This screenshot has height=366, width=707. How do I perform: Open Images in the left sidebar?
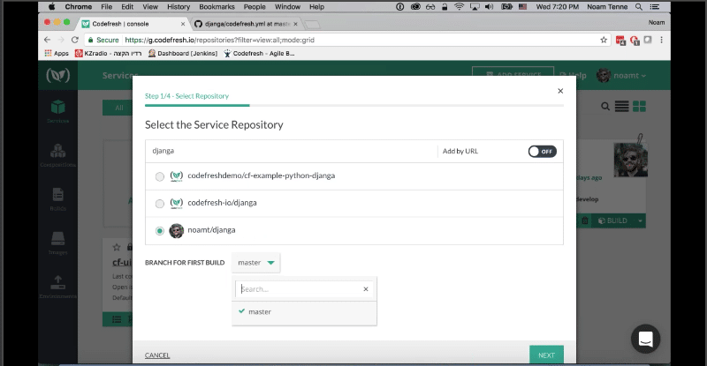click(57, 243)
